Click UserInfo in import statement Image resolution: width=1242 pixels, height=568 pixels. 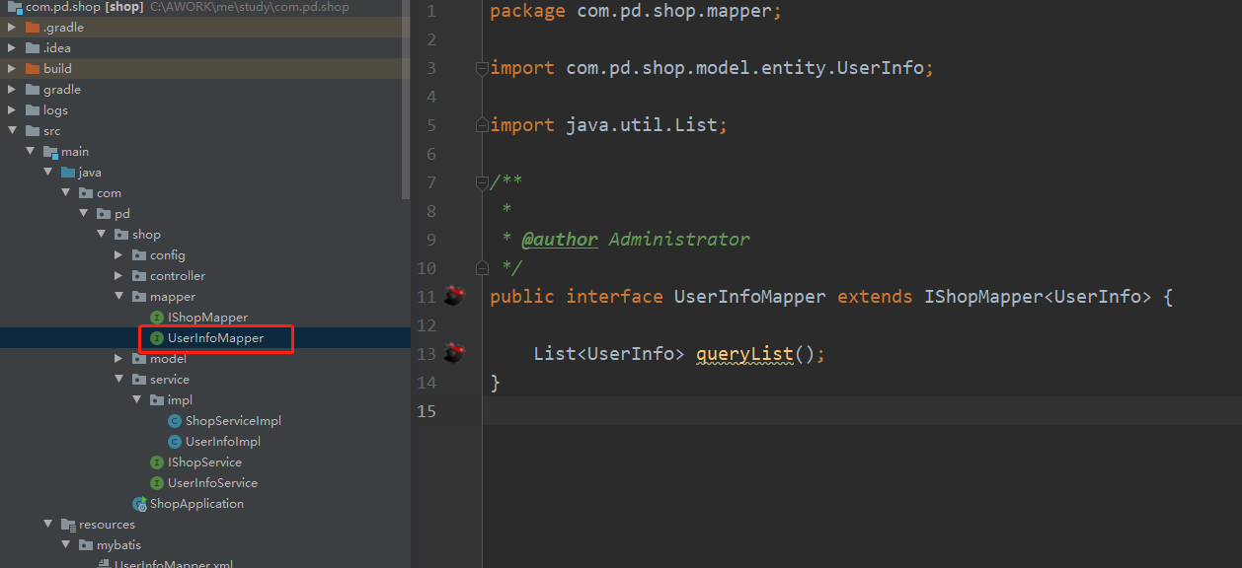tap(881, 68)
